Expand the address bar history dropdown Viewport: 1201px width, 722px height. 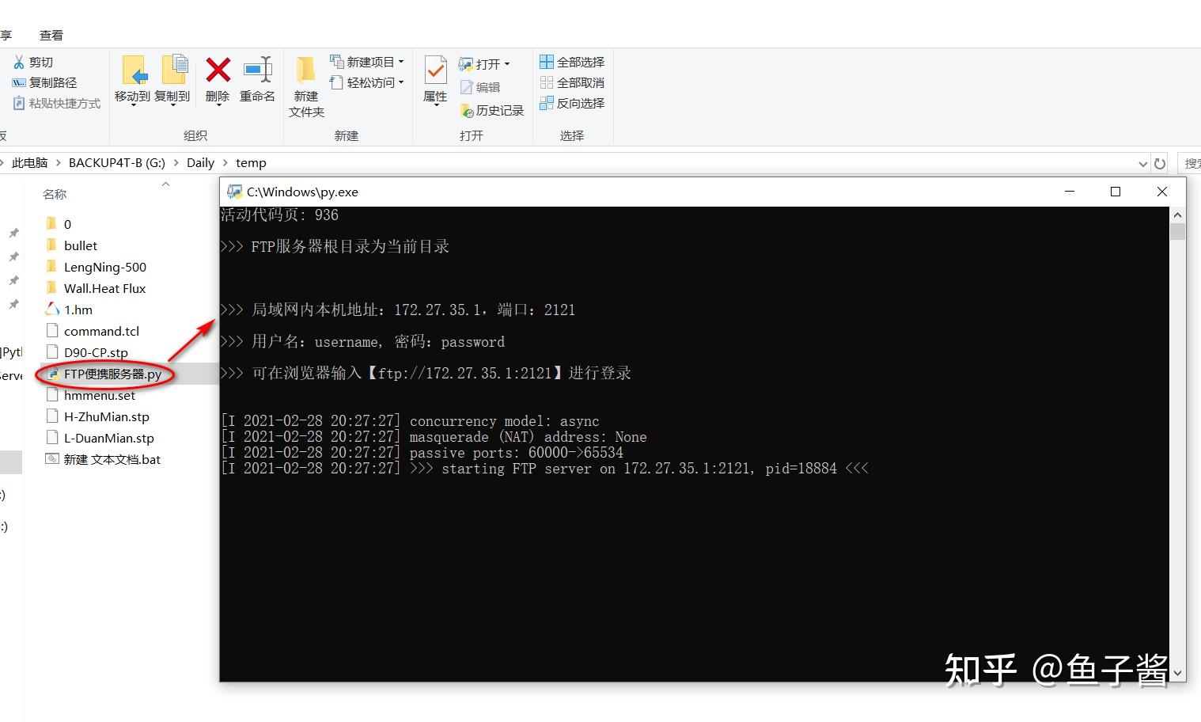coord(1142,162)
